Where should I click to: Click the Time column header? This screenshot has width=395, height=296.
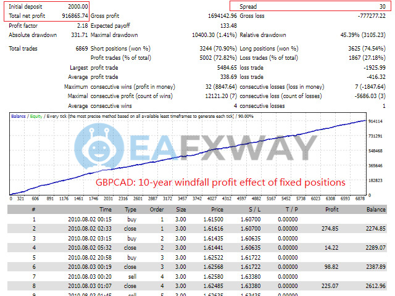coord(106,210)
